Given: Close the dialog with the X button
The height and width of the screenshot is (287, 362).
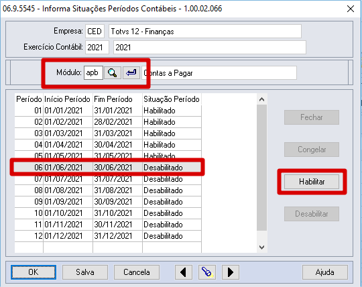Looking at the screenshot, I should coord(351,9).
